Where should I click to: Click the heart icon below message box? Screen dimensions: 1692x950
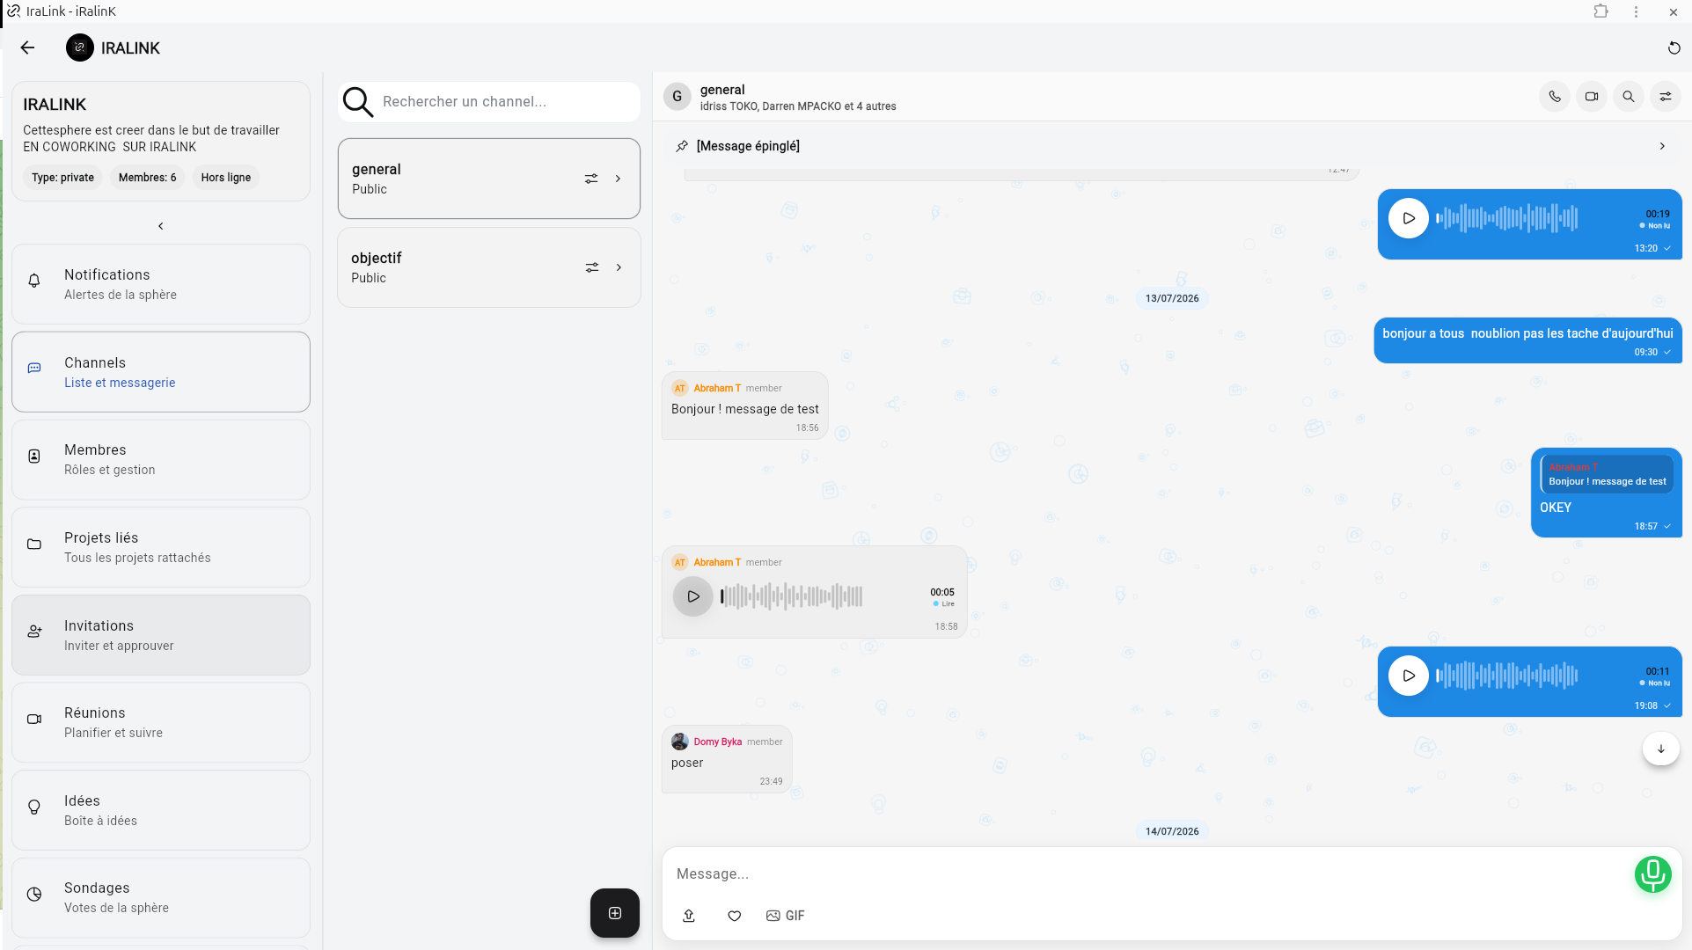734,916
